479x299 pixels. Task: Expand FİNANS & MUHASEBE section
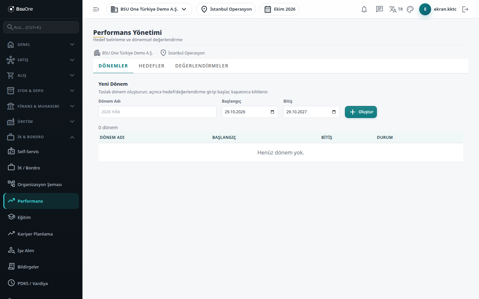point(41,106)
